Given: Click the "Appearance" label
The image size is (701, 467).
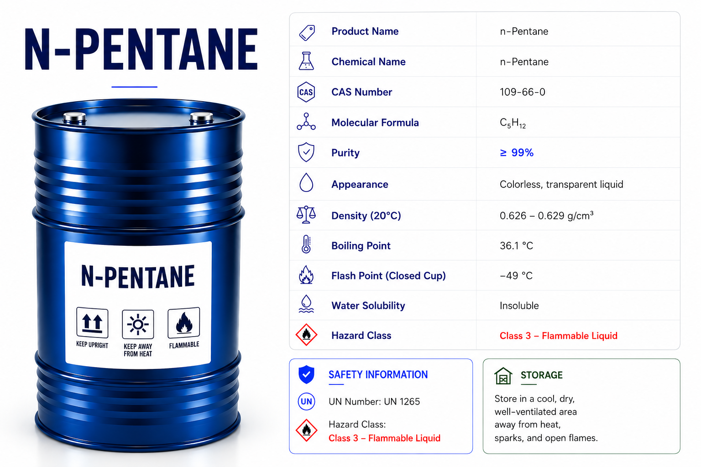Looking at the screenshot, I should click(360, 185).
